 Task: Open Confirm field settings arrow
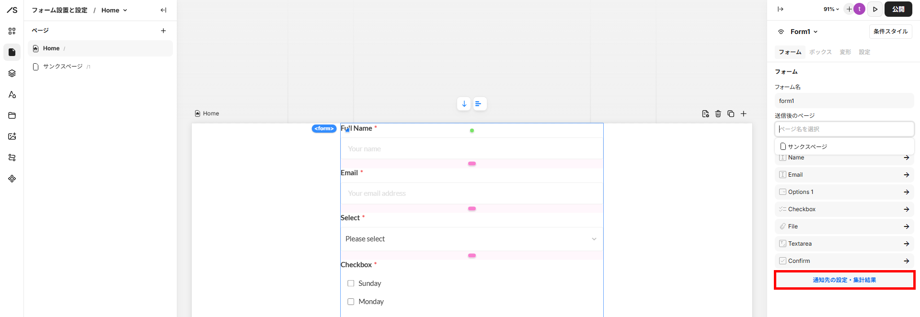906,261
